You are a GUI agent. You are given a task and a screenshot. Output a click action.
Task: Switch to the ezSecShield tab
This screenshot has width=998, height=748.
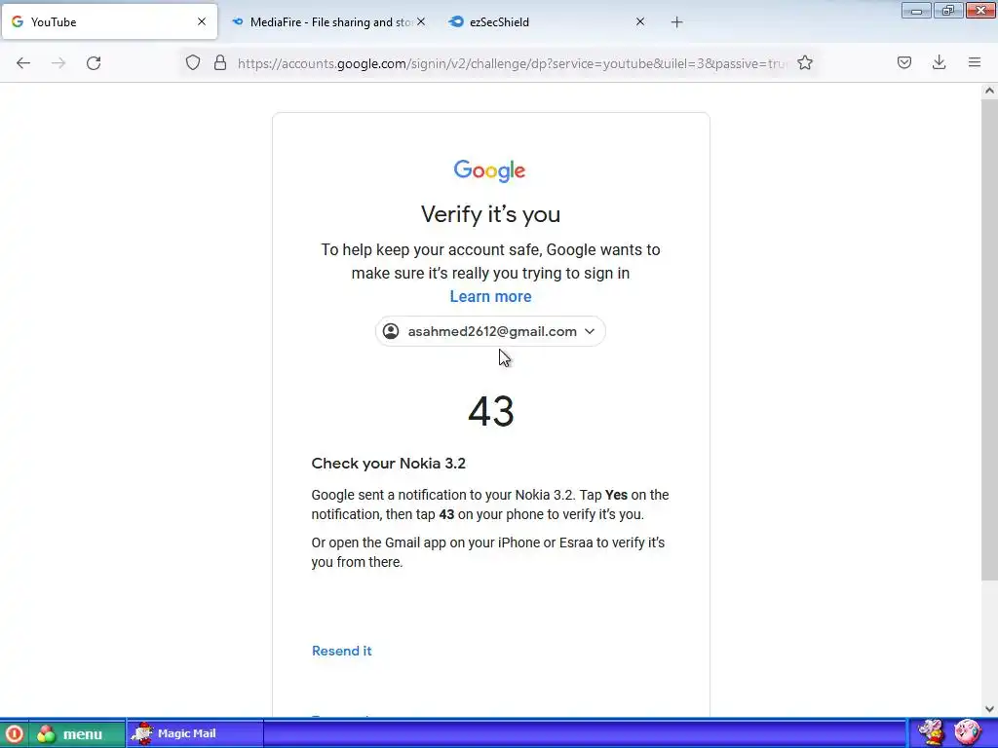pos(548,22)
